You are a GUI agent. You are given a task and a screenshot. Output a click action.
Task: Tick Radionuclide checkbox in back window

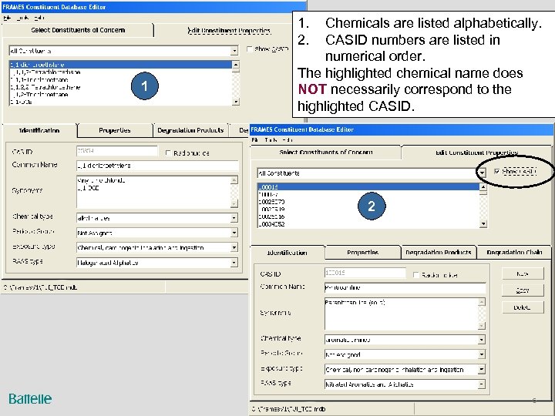click(x=169, y=153)
